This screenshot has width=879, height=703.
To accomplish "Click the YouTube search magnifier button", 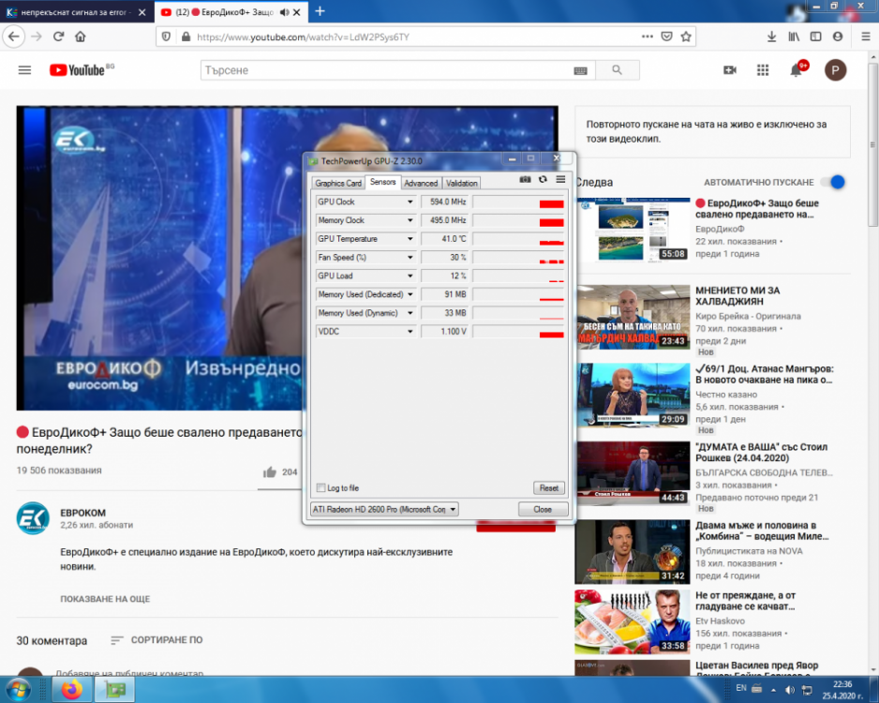I will point(618,70).
